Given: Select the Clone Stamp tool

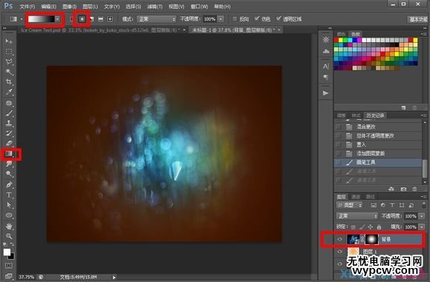Looking at the screenshot, I should coord(9,123).
